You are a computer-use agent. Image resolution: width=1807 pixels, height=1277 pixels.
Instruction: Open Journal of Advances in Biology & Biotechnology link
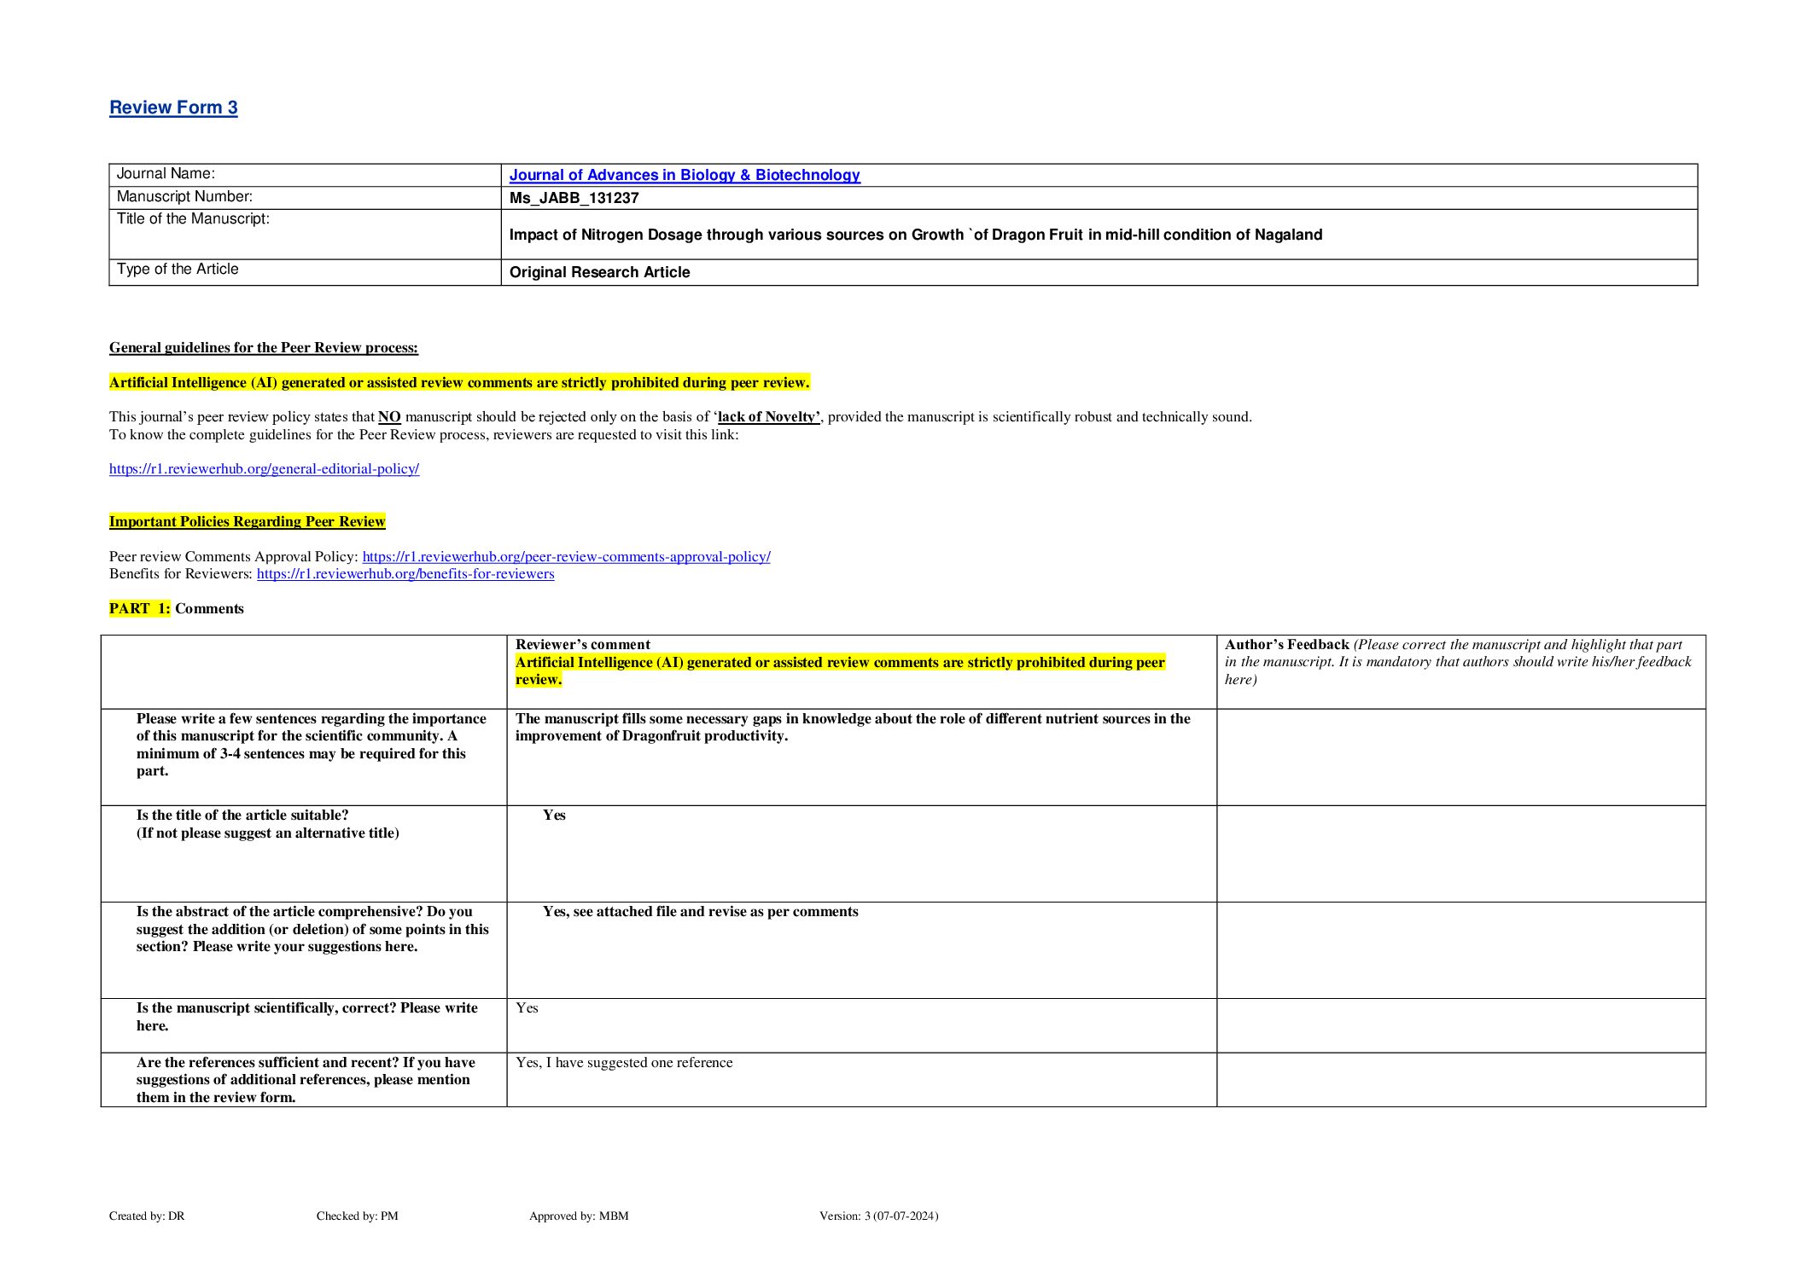click(x=684, y=175)
